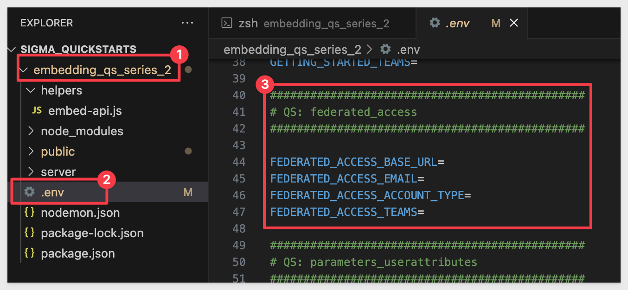Open Explorer more actions ellipsis menu
Image resolution: width=628 pixels, height=290 pixels.
[187, 23]
